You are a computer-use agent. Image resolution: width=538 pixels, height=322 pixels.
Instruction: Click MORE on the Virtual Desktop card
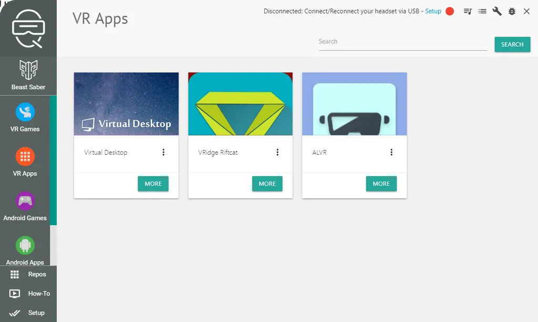click(153, 184)
